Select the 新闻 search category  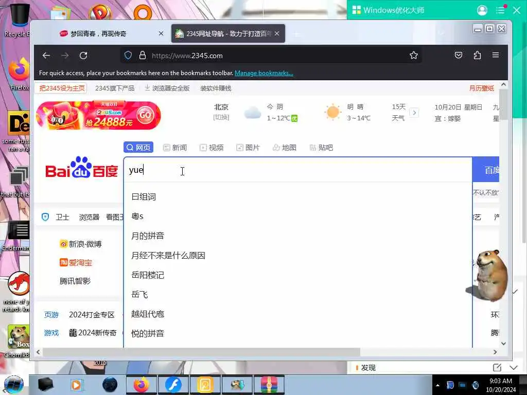pos(175,148)
